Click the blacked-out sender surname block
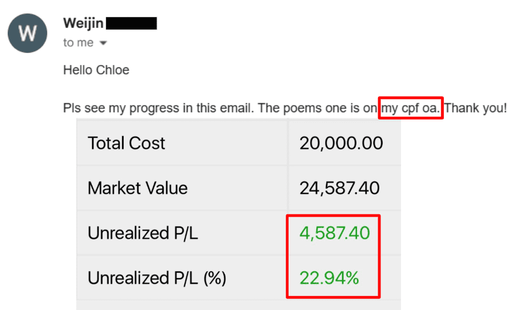 click(131, 23)
